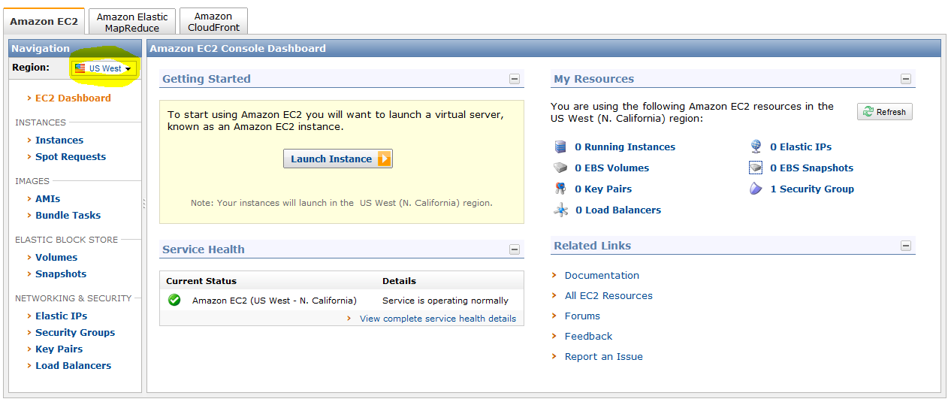Open Elastic IPs in navigation sidebar
The height and width of the screenshot is (402, 951).
[x=62, y=316]
